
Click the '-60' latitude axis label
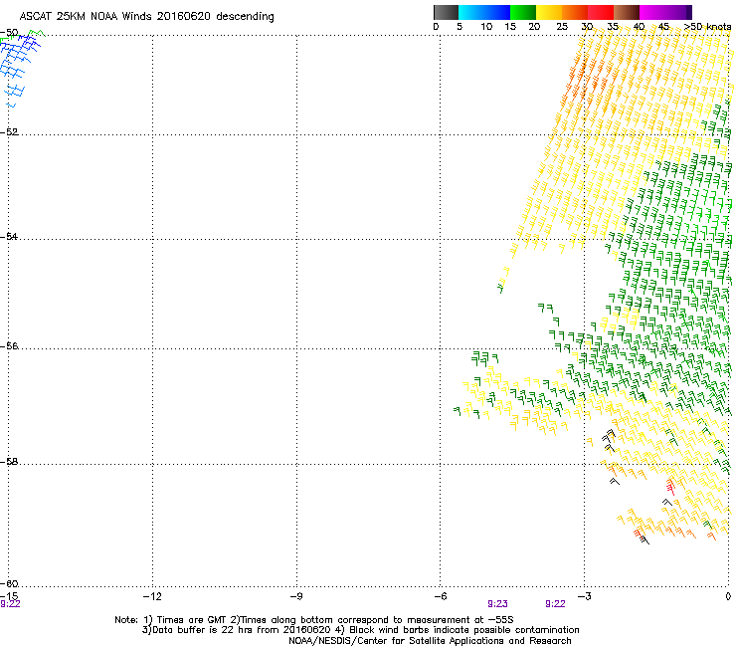click(x=9, y=583)
